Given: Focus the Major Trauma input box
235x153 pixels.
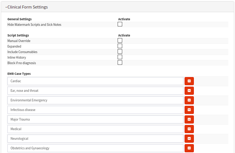Looking at the screenshot, I should (96, 119).
